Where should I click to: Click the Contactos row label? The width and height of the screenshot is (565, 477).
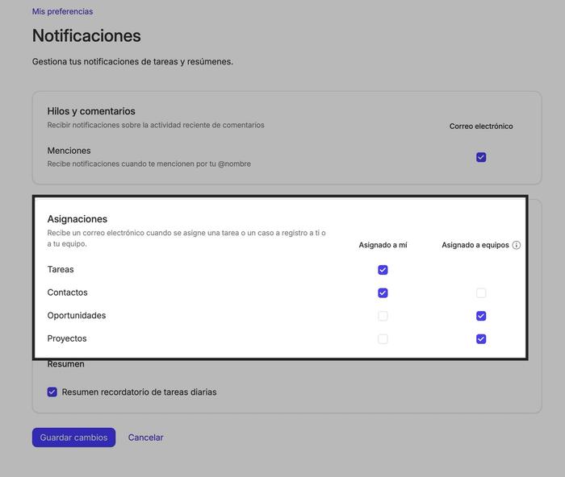(67, 292)
